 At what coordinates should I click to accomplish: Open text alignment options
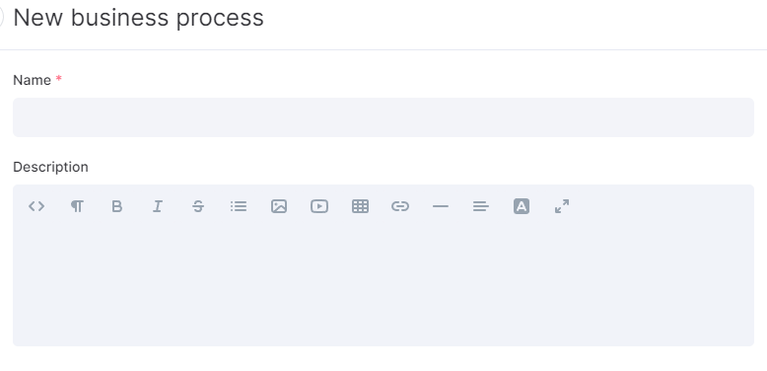[x=481, y=206]
